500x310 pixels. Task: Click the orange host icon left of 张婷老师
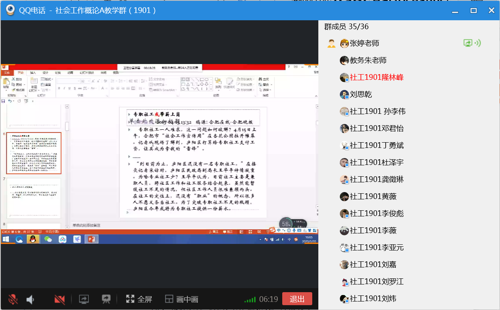click(x=331, y=43)
